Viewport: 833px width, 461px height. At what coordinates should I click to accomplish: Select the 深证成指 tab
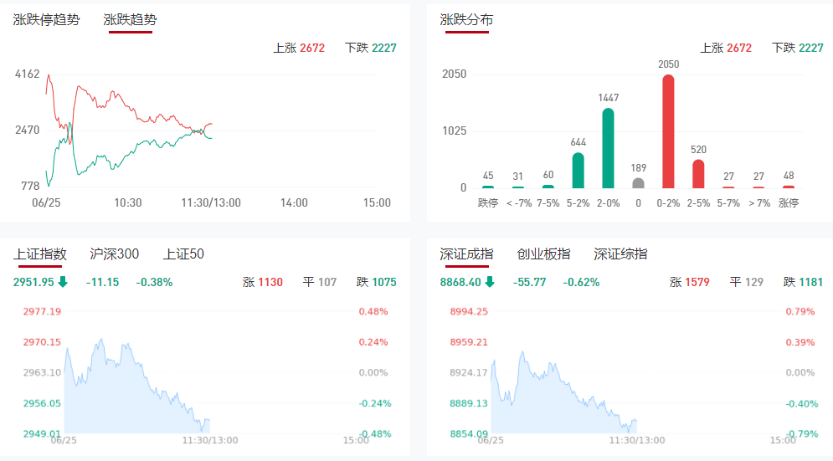click(x=466, y=254)
